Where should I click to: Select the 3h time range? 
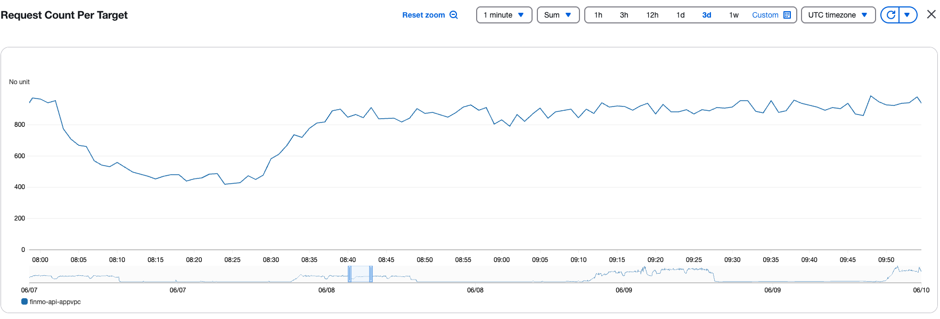coord(624,15)
